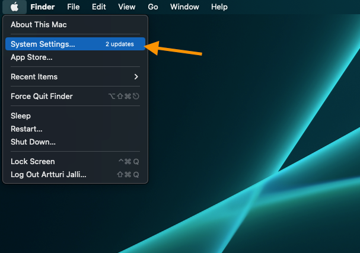Open the File menu
360x253 pixels.
pyautogui.click(x=73, y=7)
